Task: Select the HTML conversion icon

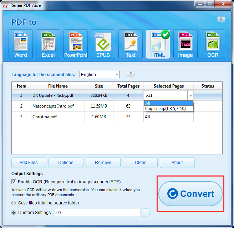Action: tap(158, 44)
